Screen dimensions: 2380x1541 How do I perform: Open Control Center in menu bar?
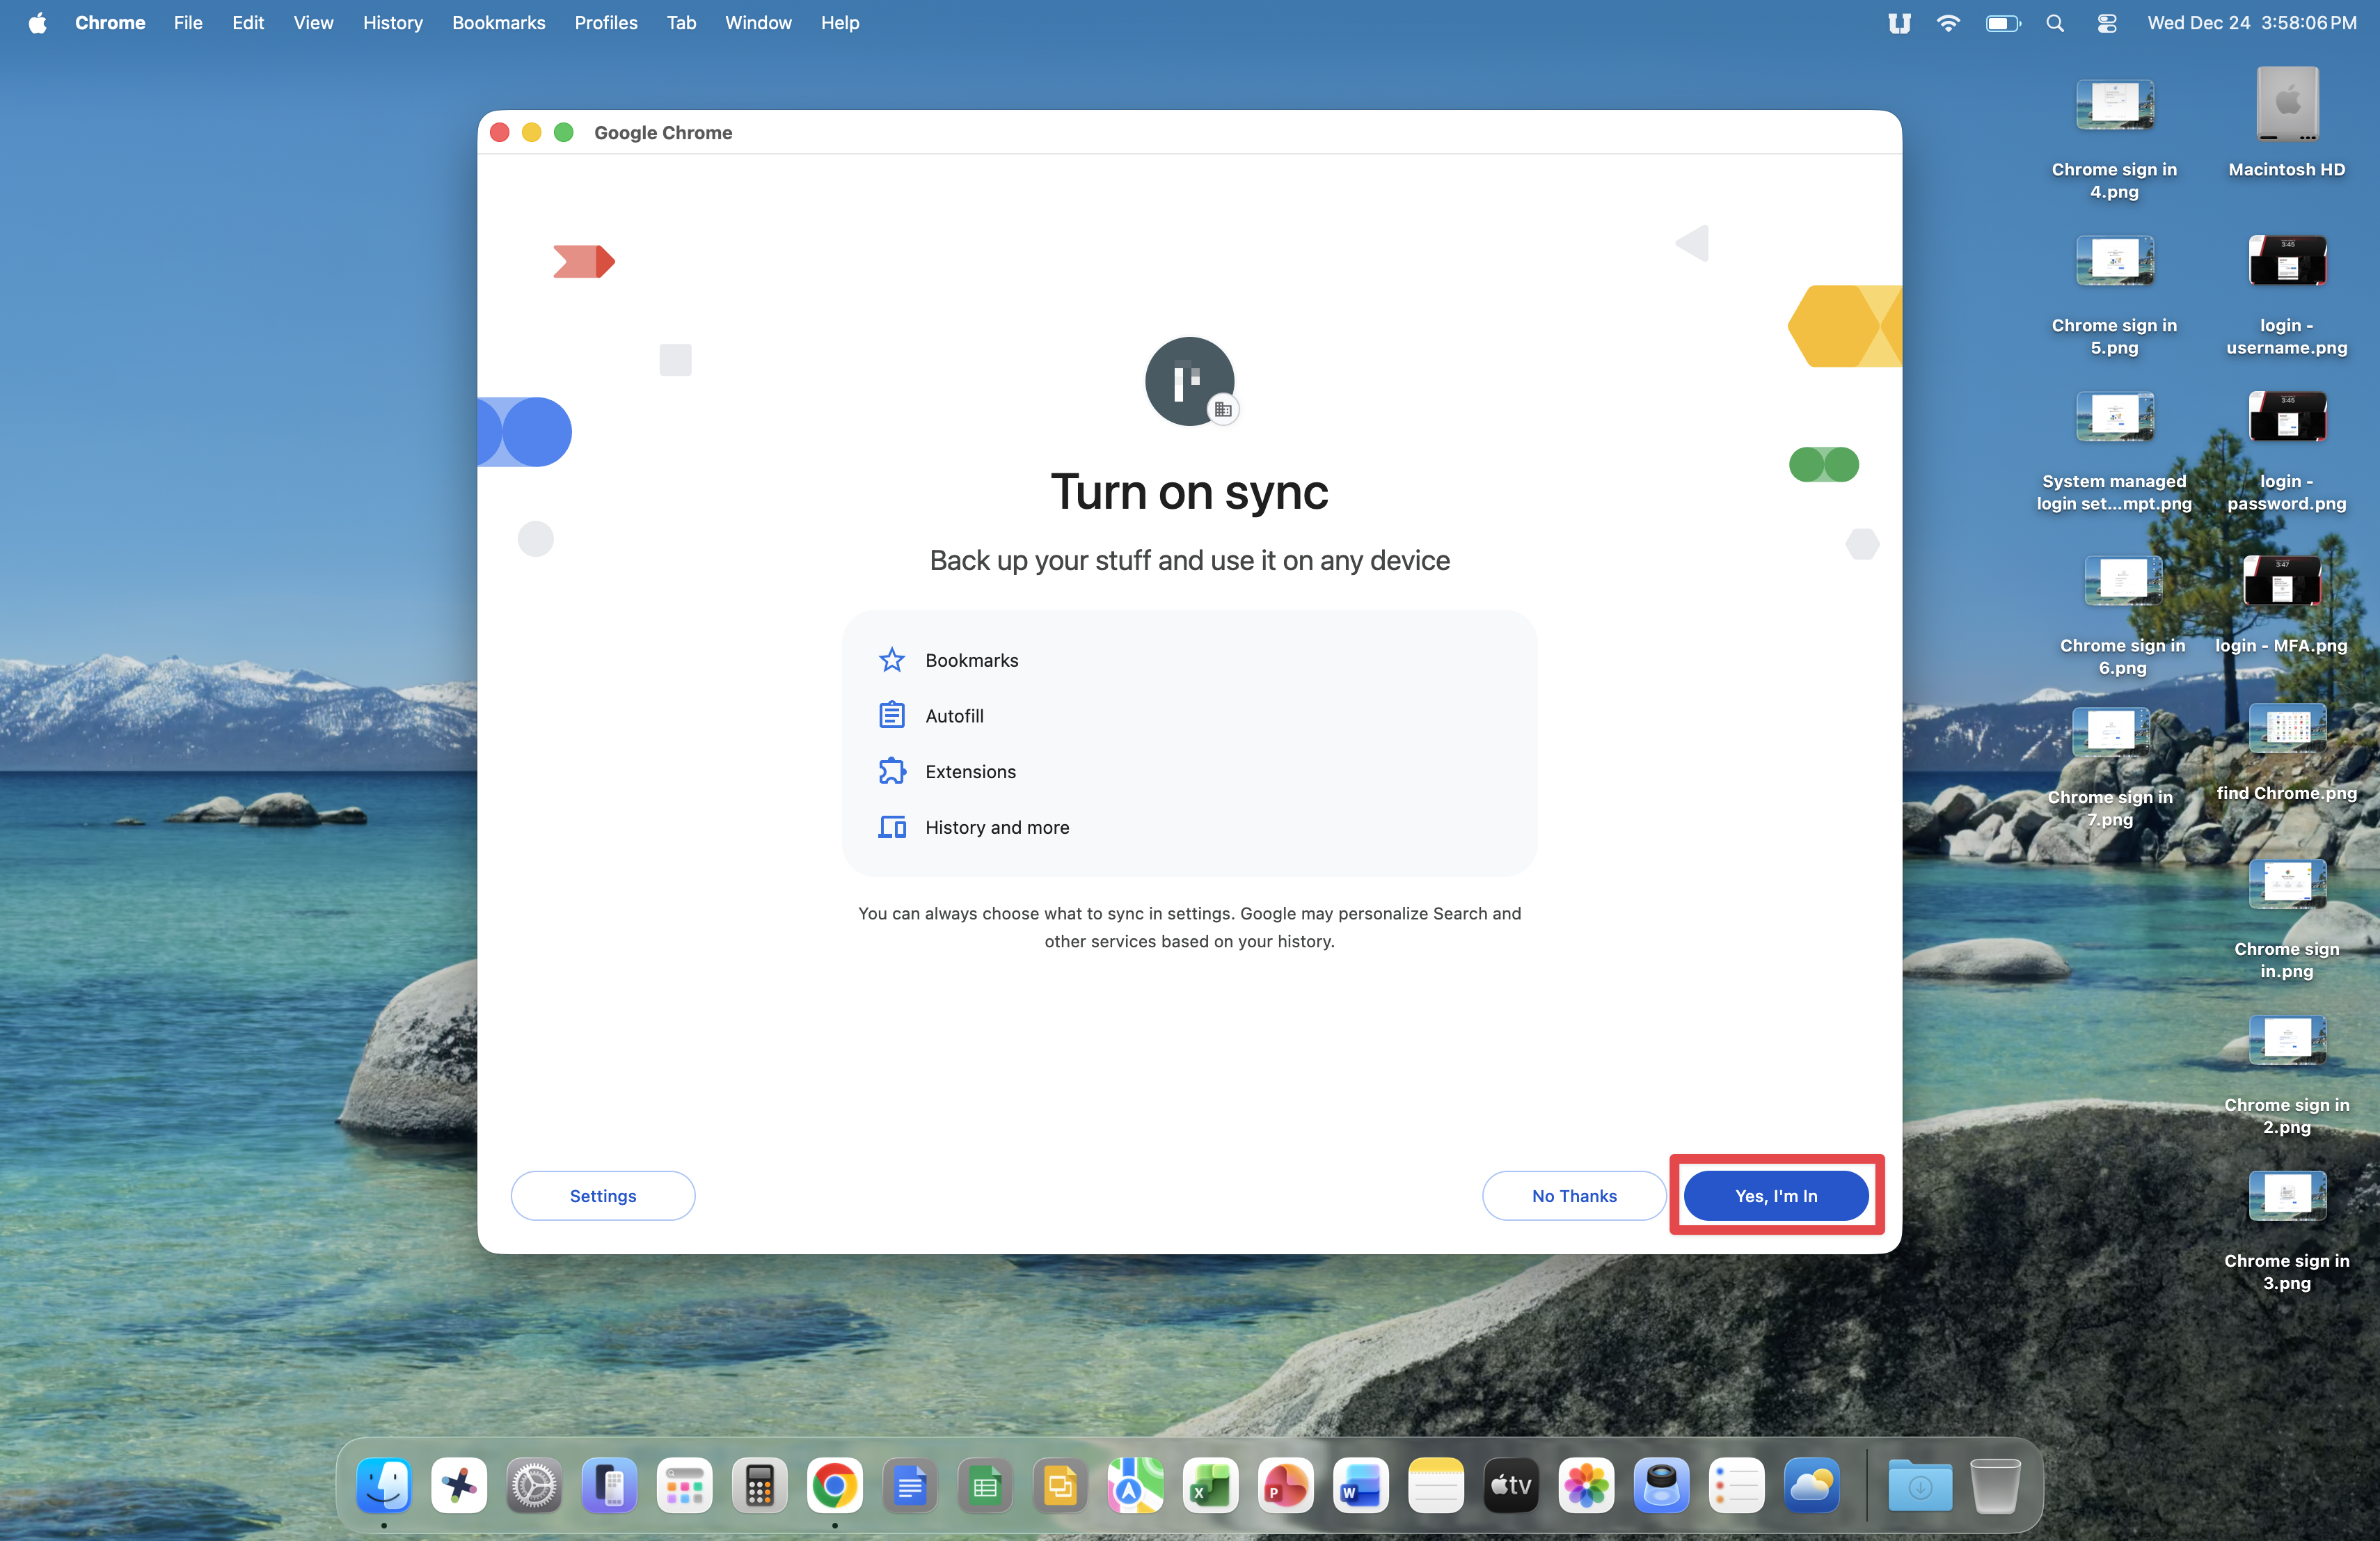(2106, 22)
